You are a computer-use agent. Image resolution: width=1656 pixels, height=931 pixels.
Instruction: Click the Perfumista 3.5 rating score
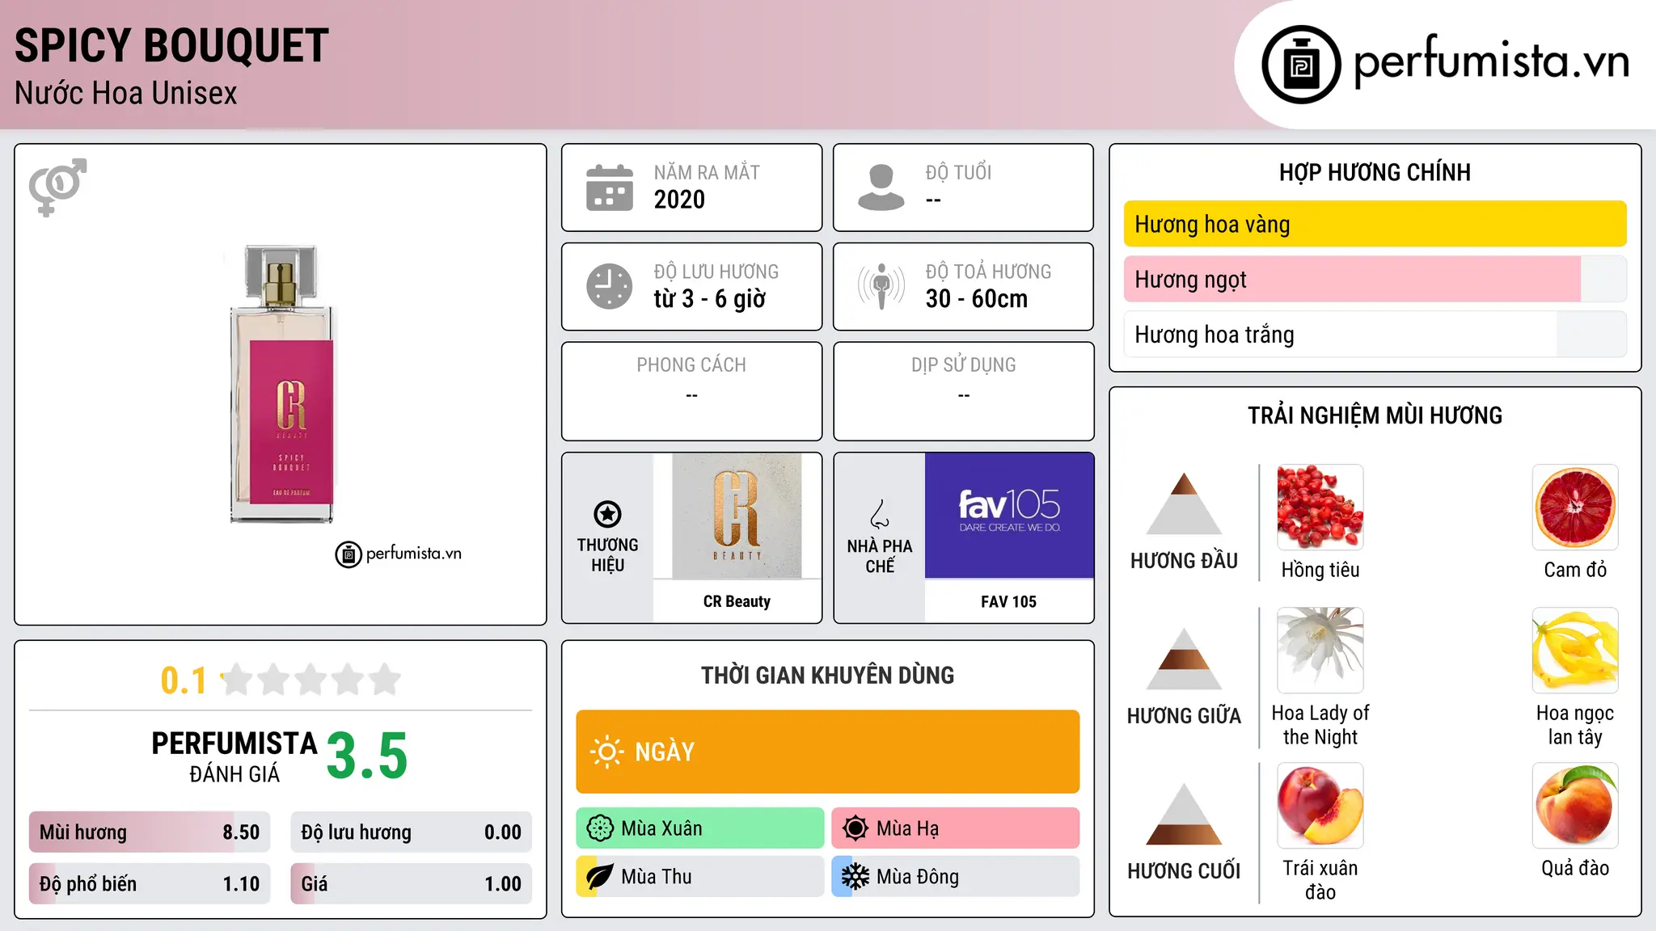367,756
